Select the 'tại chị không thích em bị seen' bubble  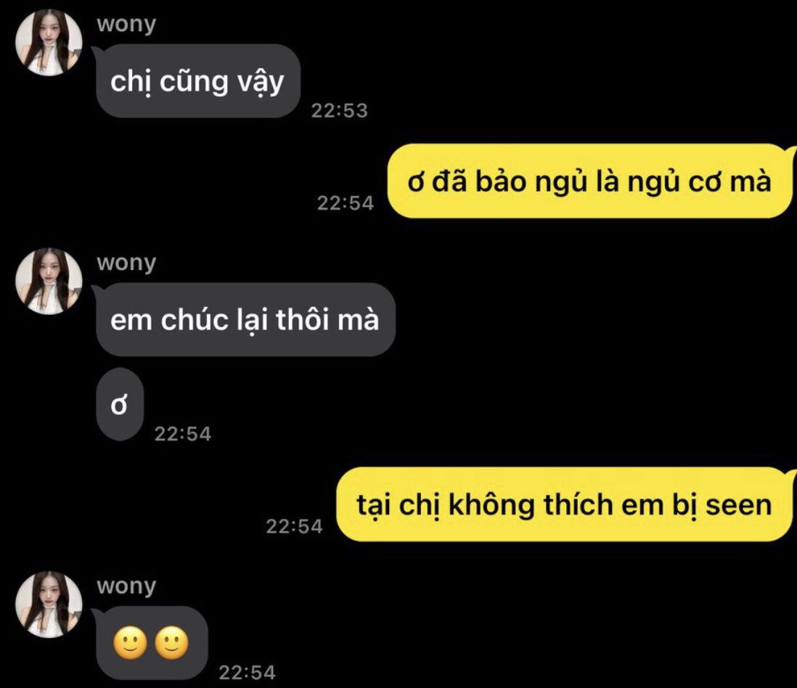(564, 504)
